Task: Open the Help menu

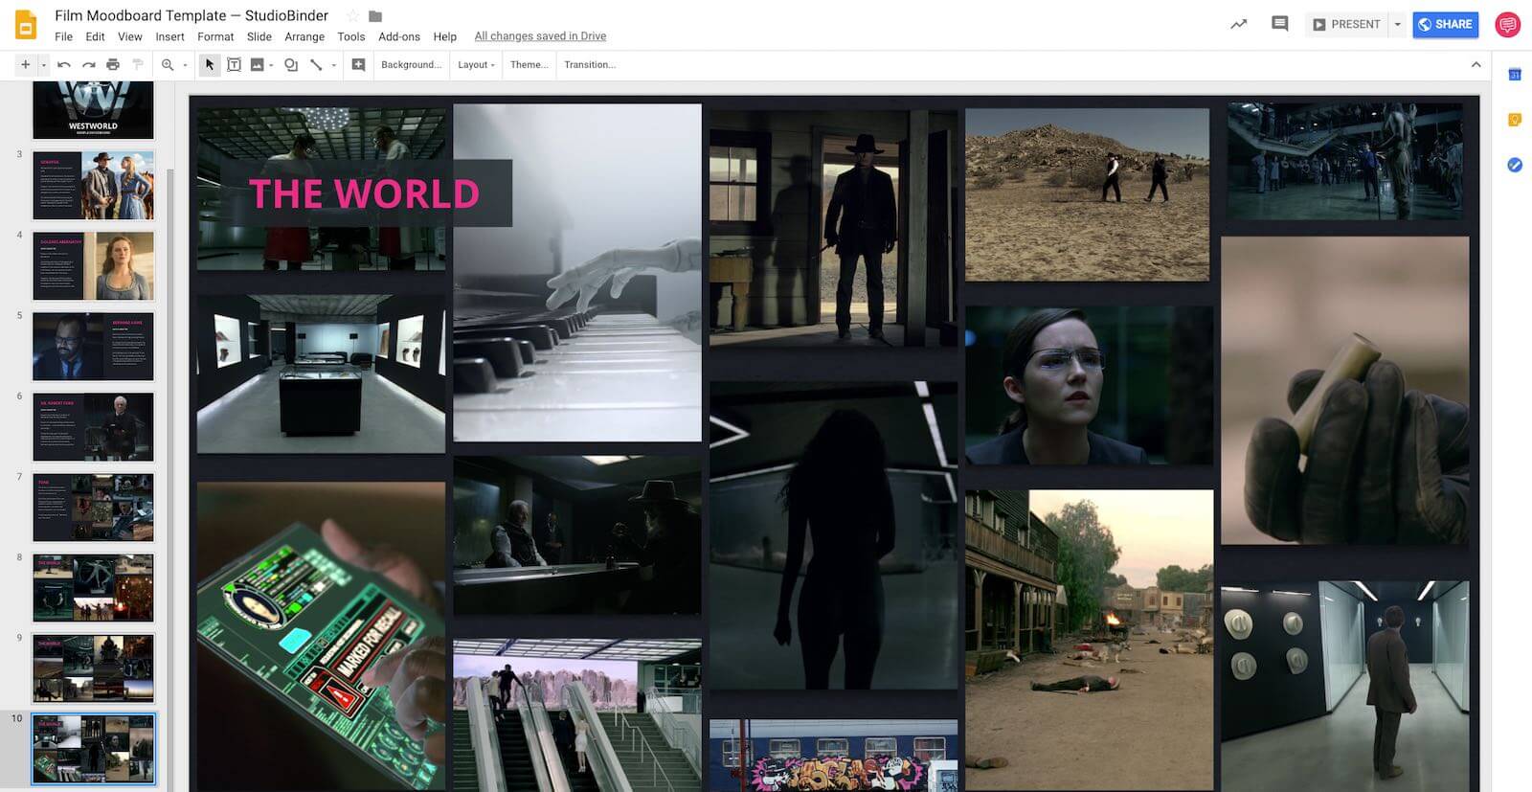Action: [444, 36]
